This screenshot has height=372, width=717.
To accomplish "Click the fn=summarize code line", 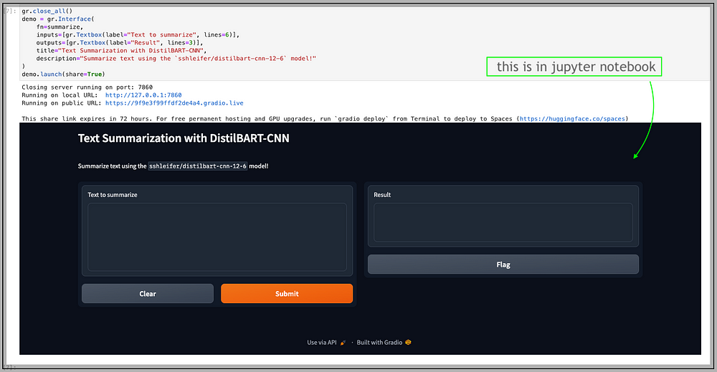I will point(60,27).
